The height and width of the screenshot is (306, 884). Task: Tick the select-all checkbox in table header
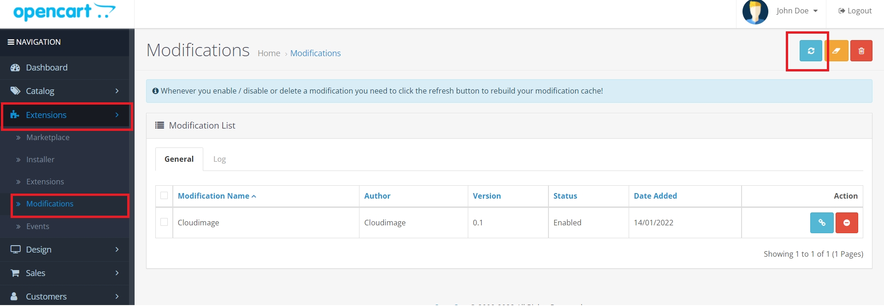pos(164,196)
